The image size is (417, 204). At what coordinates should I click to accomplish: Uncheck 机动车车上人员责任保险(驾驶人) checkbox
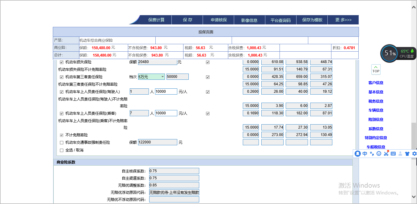coord(61,92)
